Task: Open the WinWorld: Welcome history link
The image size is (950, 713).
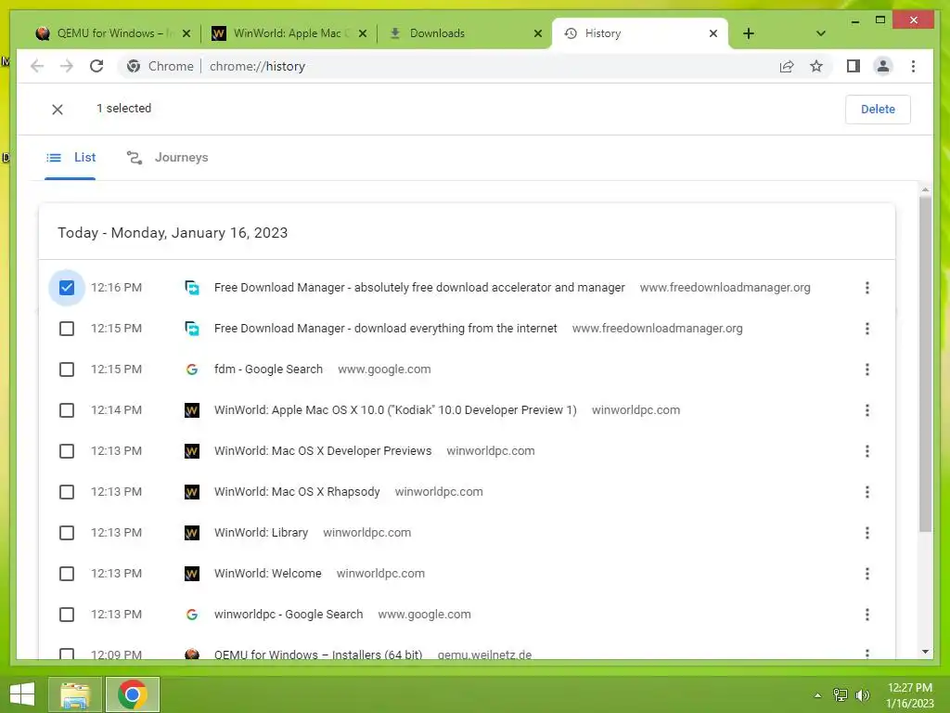Action: [x=268, y=574]
